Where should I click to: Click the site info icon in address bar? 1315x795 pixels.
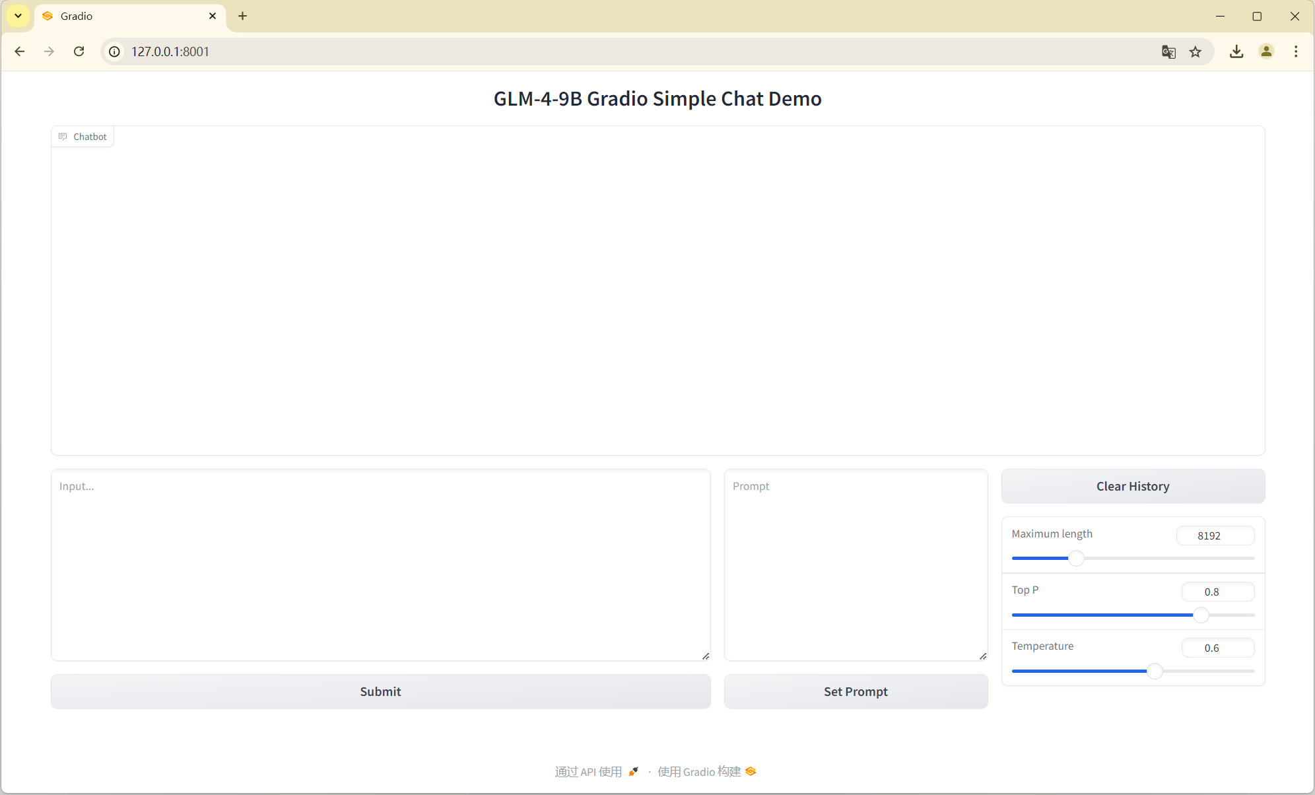point(114,52)
